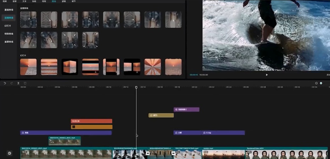Open the 转场 tab in top bar
The image size is (330, 159).
point(54,1)
